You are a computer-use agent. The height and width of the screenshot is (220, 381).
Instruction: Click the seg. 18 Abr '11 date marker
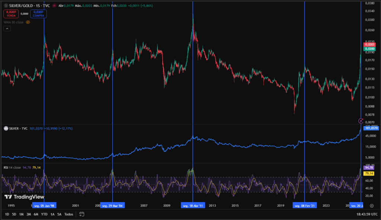(x=193, y=205)
